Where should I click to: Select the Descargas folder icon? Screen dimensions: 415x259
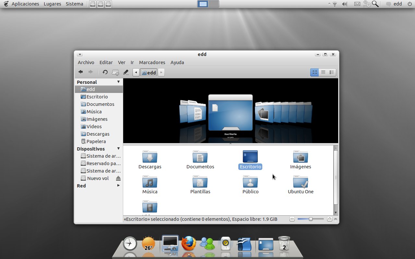150,156
